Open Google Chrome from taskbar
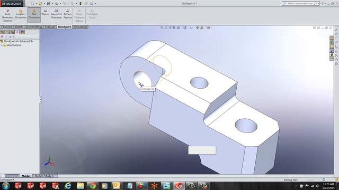Viewport: 339px width, 190px height. [x=92, y=186]
